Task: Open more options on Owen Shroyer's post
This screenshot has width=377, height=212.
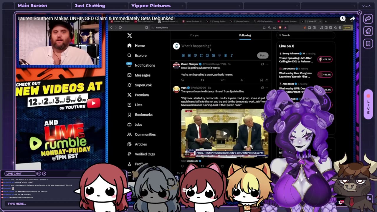Action: [267, 64]
